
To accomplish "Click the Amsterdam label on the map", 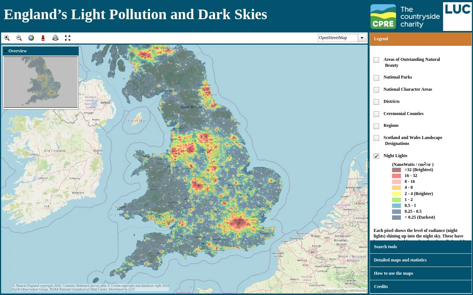I will [354, 187].
